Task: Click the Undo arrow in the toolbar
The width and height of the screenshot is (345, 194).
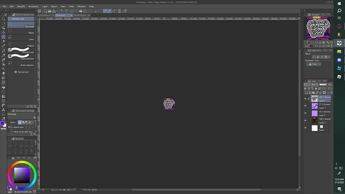Action: [62, 11]
